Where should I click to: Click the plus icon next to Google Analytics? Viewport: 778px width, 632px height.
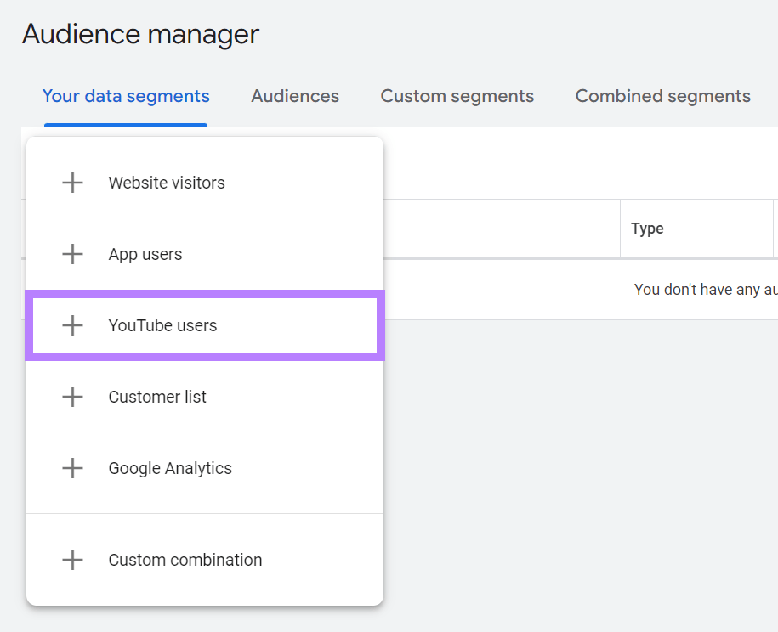72,468
